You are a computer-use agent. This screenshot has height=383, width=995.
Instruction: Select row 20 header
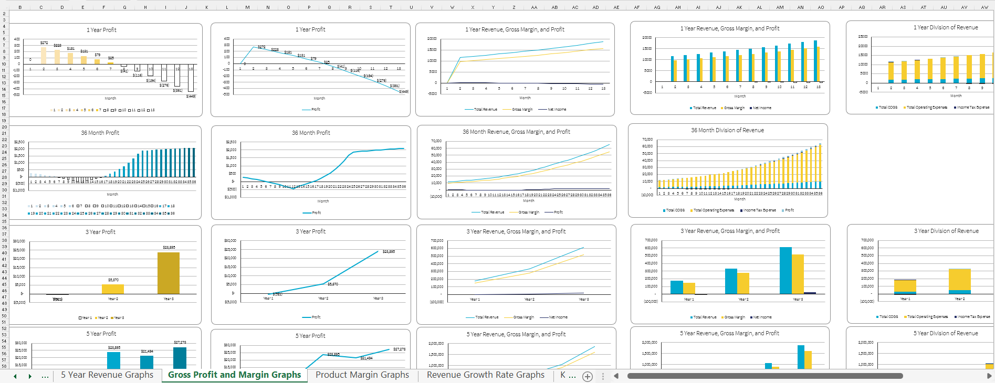click(x=4, y=127)
